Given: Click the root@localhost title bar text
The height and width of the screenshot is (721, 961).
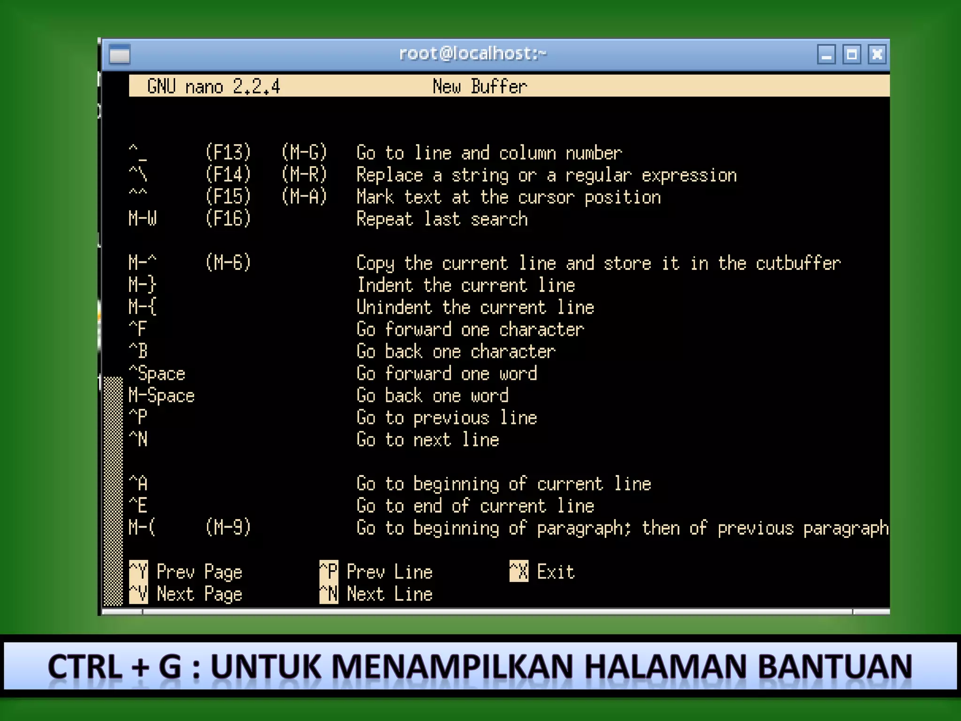Looking at the screenshot, I should pos(473,54).
